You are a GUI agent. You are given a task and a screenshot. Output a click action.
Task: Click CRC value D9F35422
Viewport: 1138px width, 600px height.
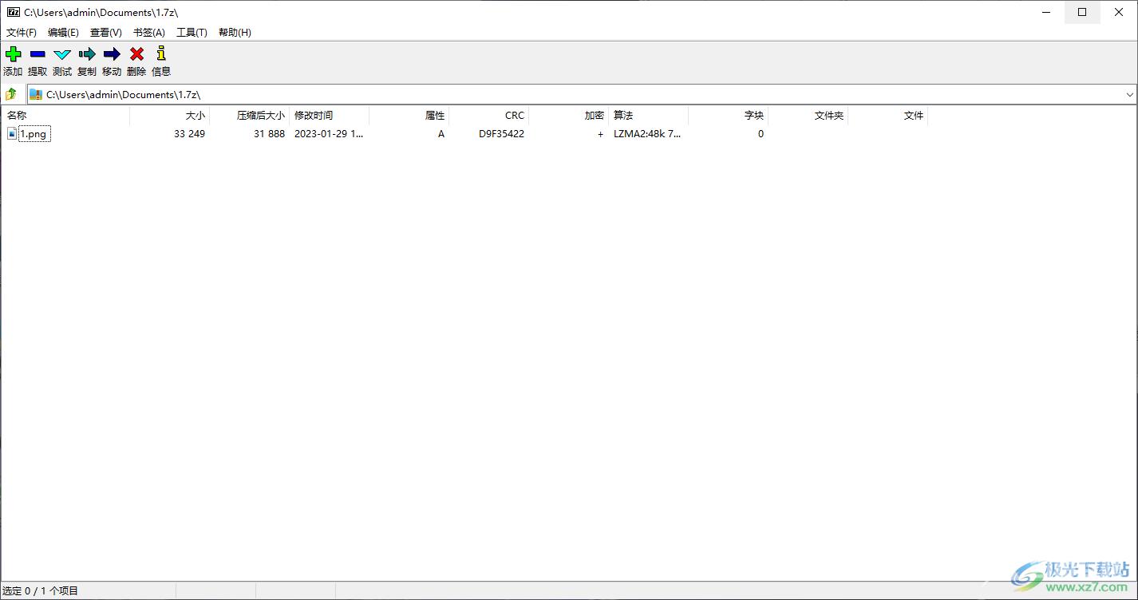point(501,134)
